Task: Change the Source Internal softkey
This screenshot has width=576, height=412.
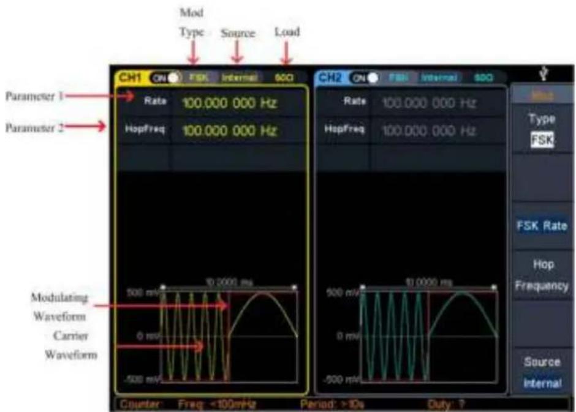Action: pos(542,372)
